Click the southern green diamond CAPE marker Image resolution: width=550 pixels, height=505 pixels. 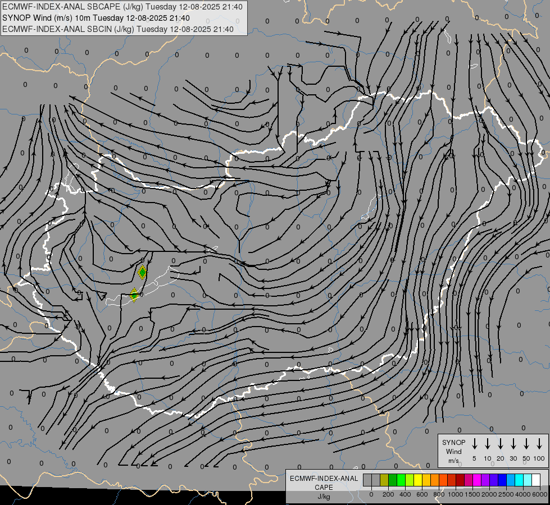[134, 295]
